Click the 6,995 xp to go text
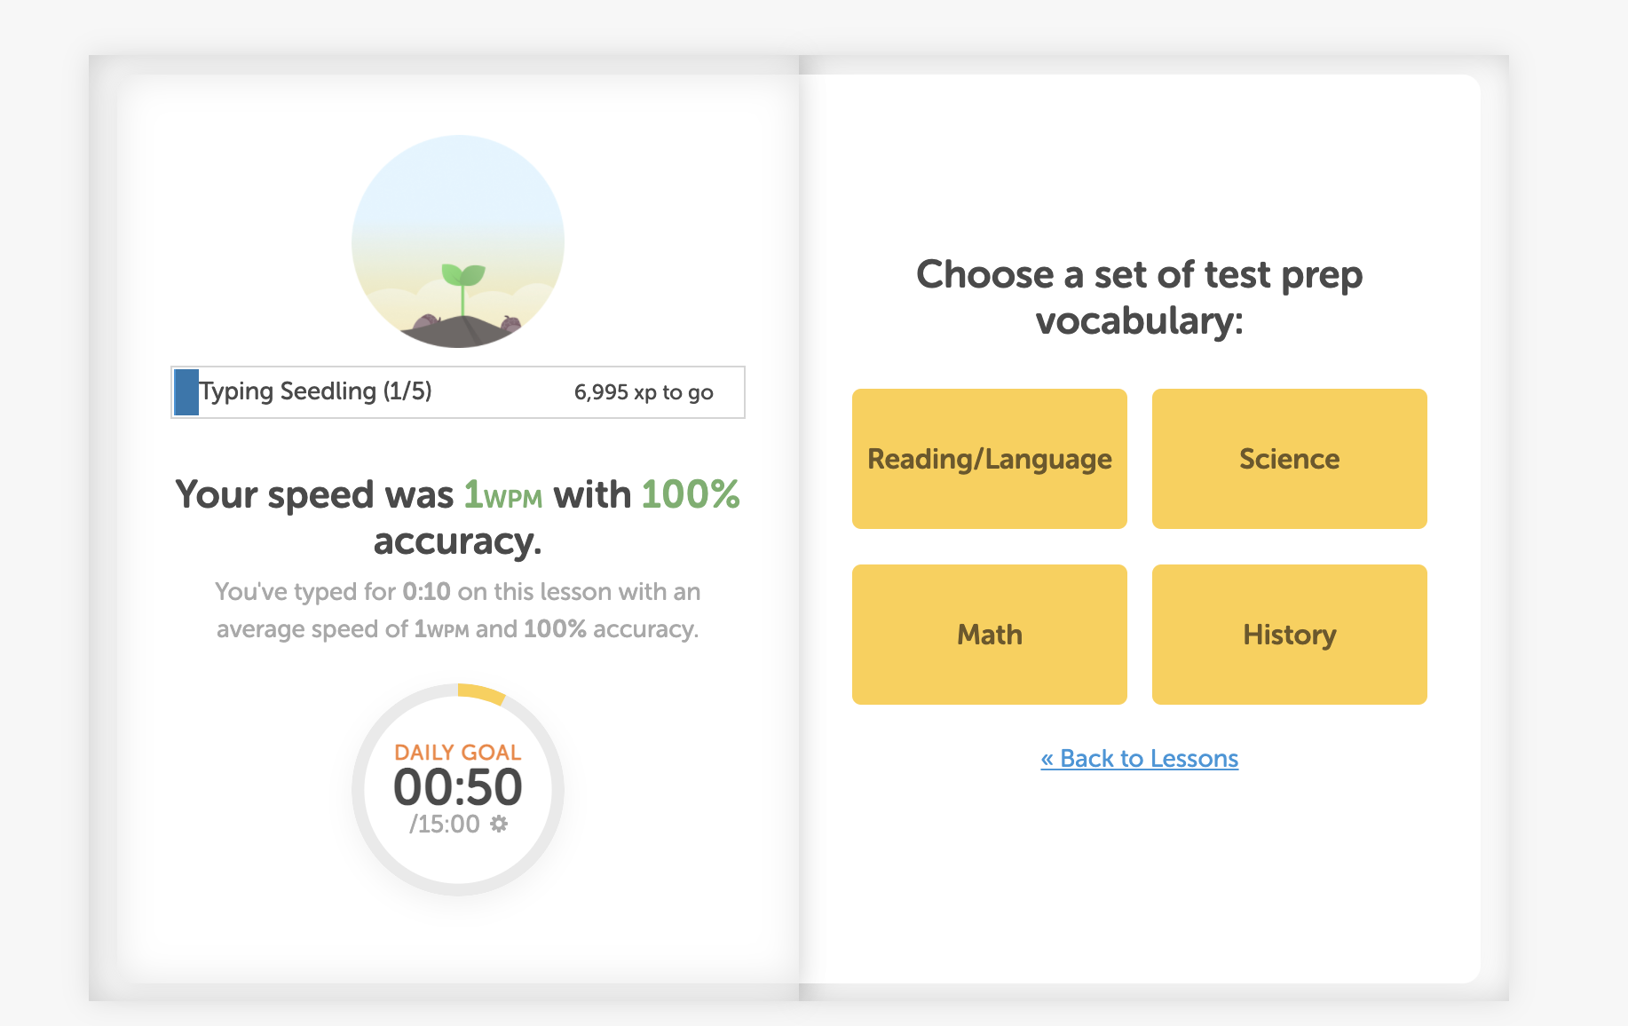This screenshot has height=1026, width=1628. [644, 392]
